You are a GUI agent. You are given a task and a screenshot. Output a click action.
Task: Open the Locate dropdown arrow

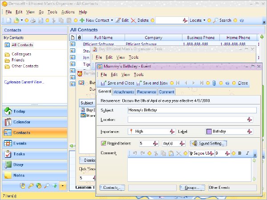pos(204,20)
